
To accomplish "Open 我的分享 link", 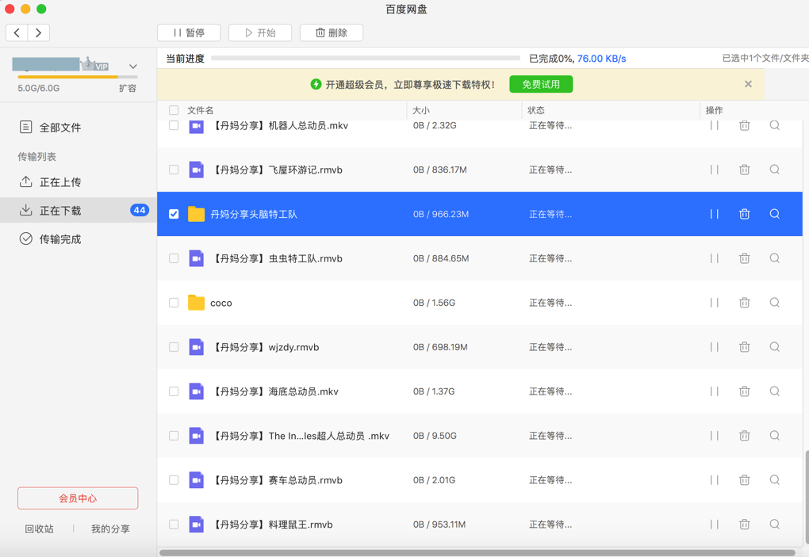I will (110, 528).
